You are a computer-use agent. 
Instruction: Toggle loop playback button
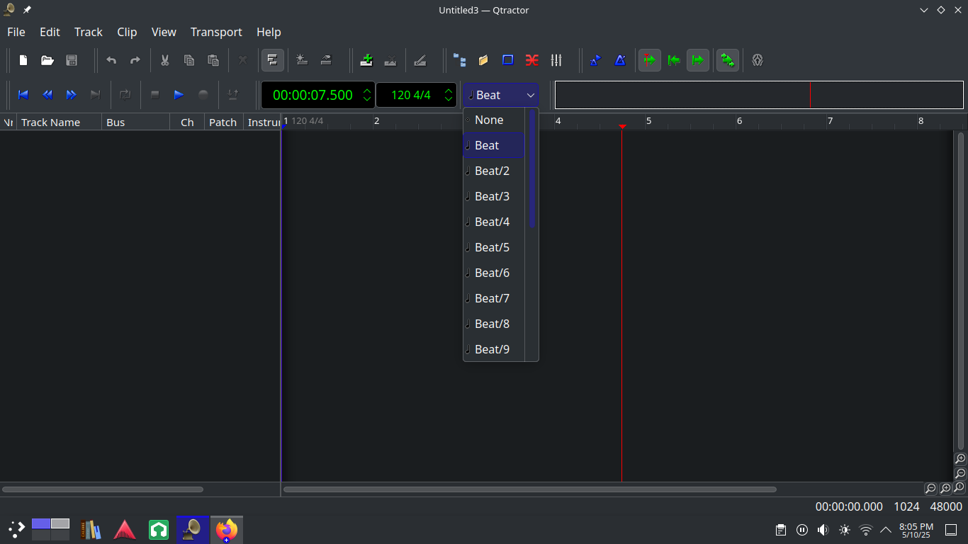point(125,95)
